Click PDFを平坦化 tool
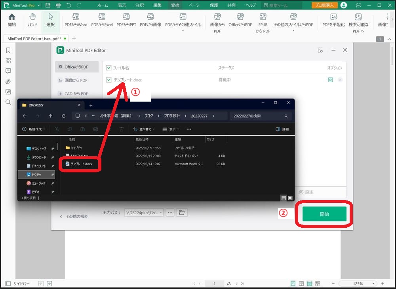Screen dimensions: 396x289 click(x=333, y=20)
